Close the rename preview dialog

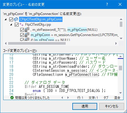(x=120, y=4)
